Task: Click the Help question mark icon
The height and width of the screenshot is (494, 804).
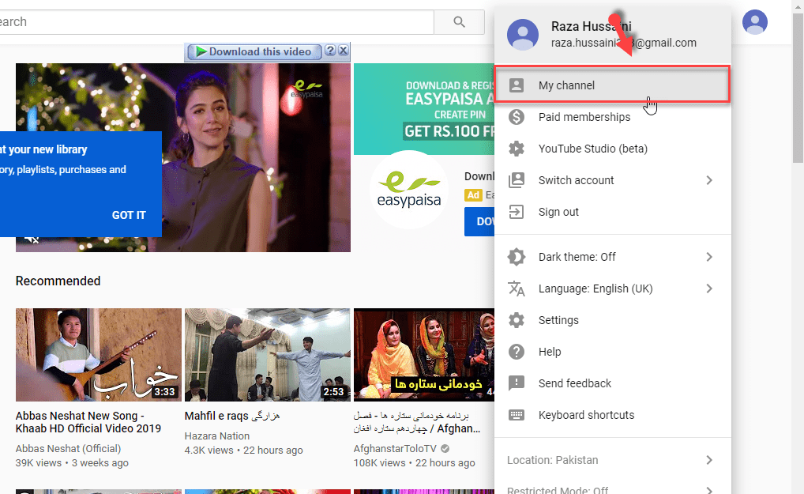Action: click(517, 351)
